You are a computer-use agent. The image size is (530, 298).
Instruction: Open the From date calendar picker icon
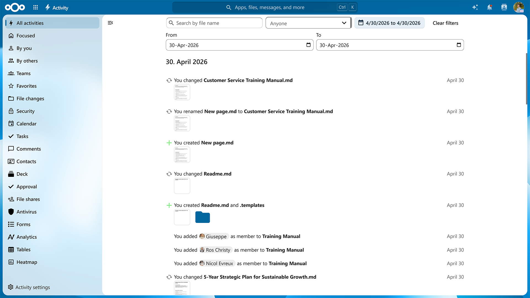point(308,45)
